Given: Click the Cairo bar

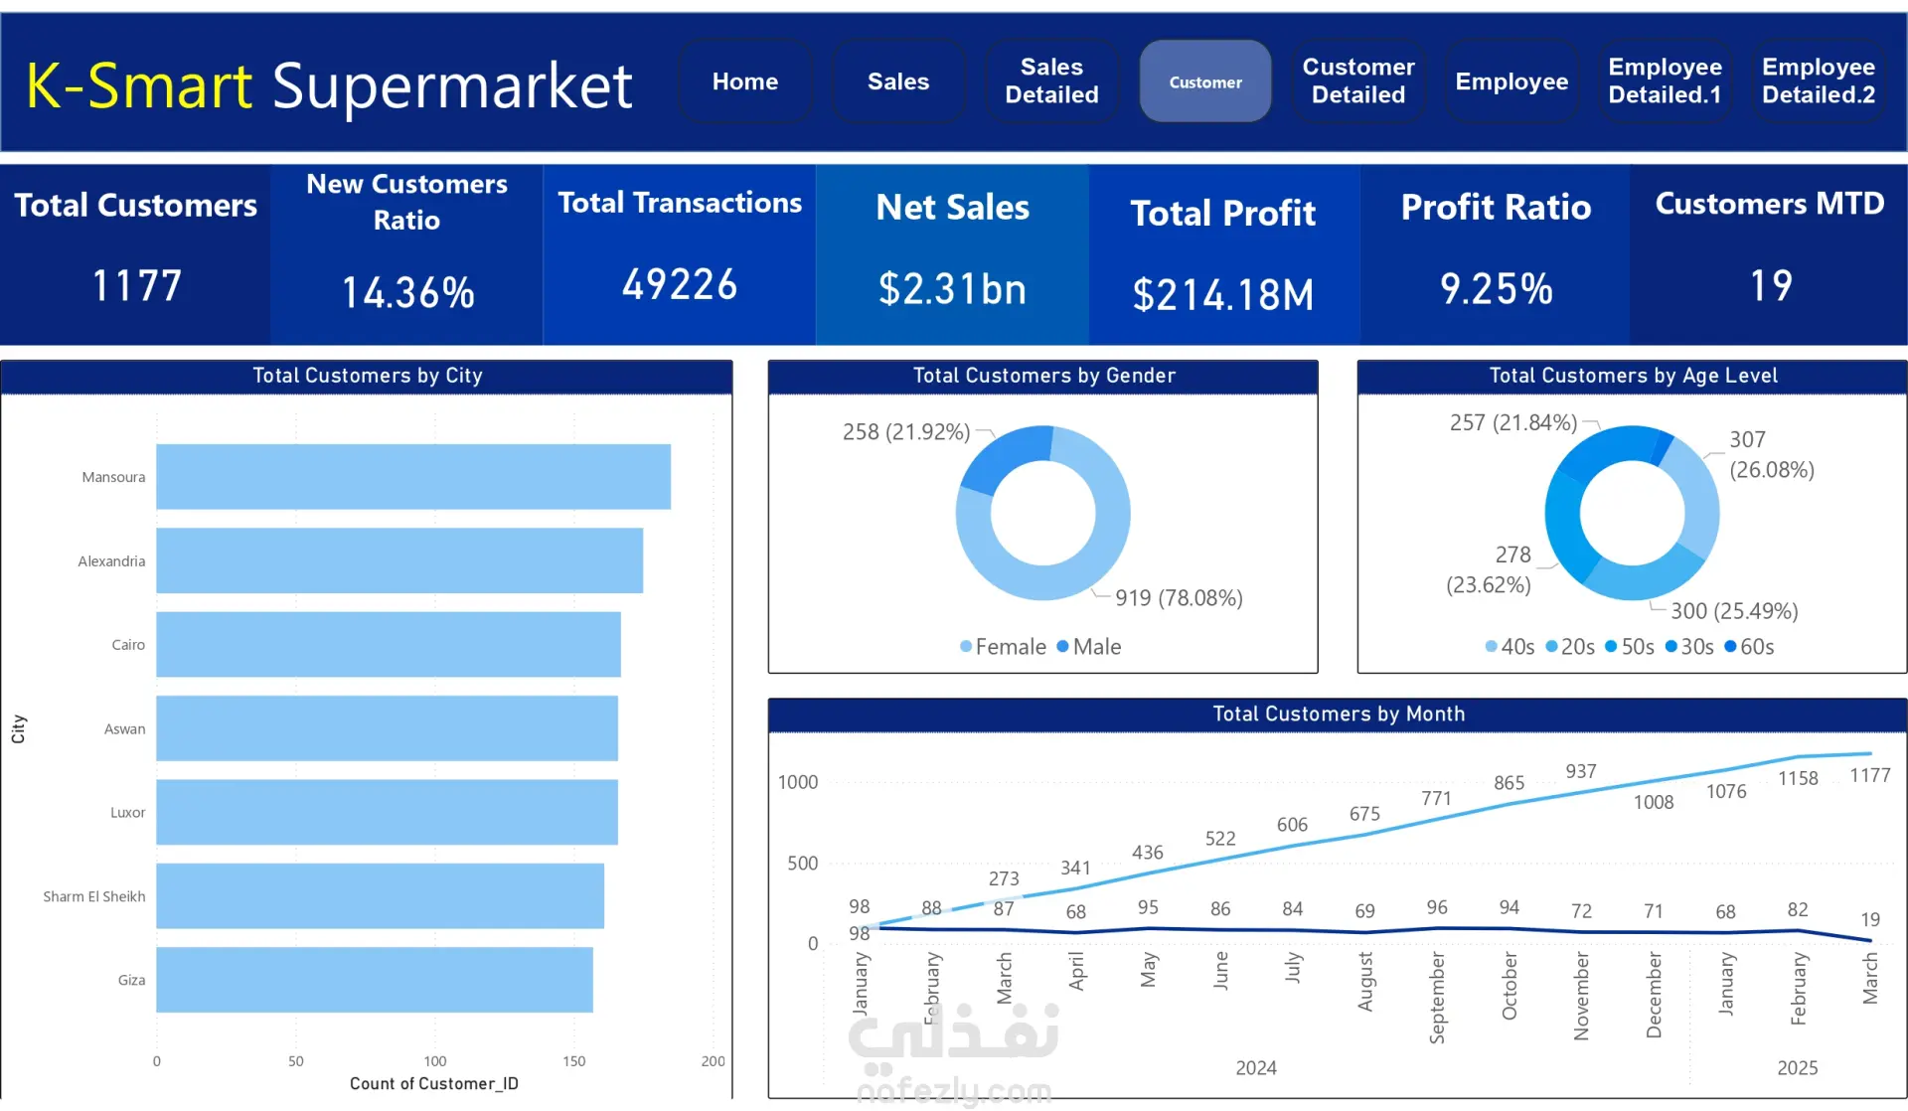Looking at the screenshot, I should pyautogui.click(x=388, y=645).
